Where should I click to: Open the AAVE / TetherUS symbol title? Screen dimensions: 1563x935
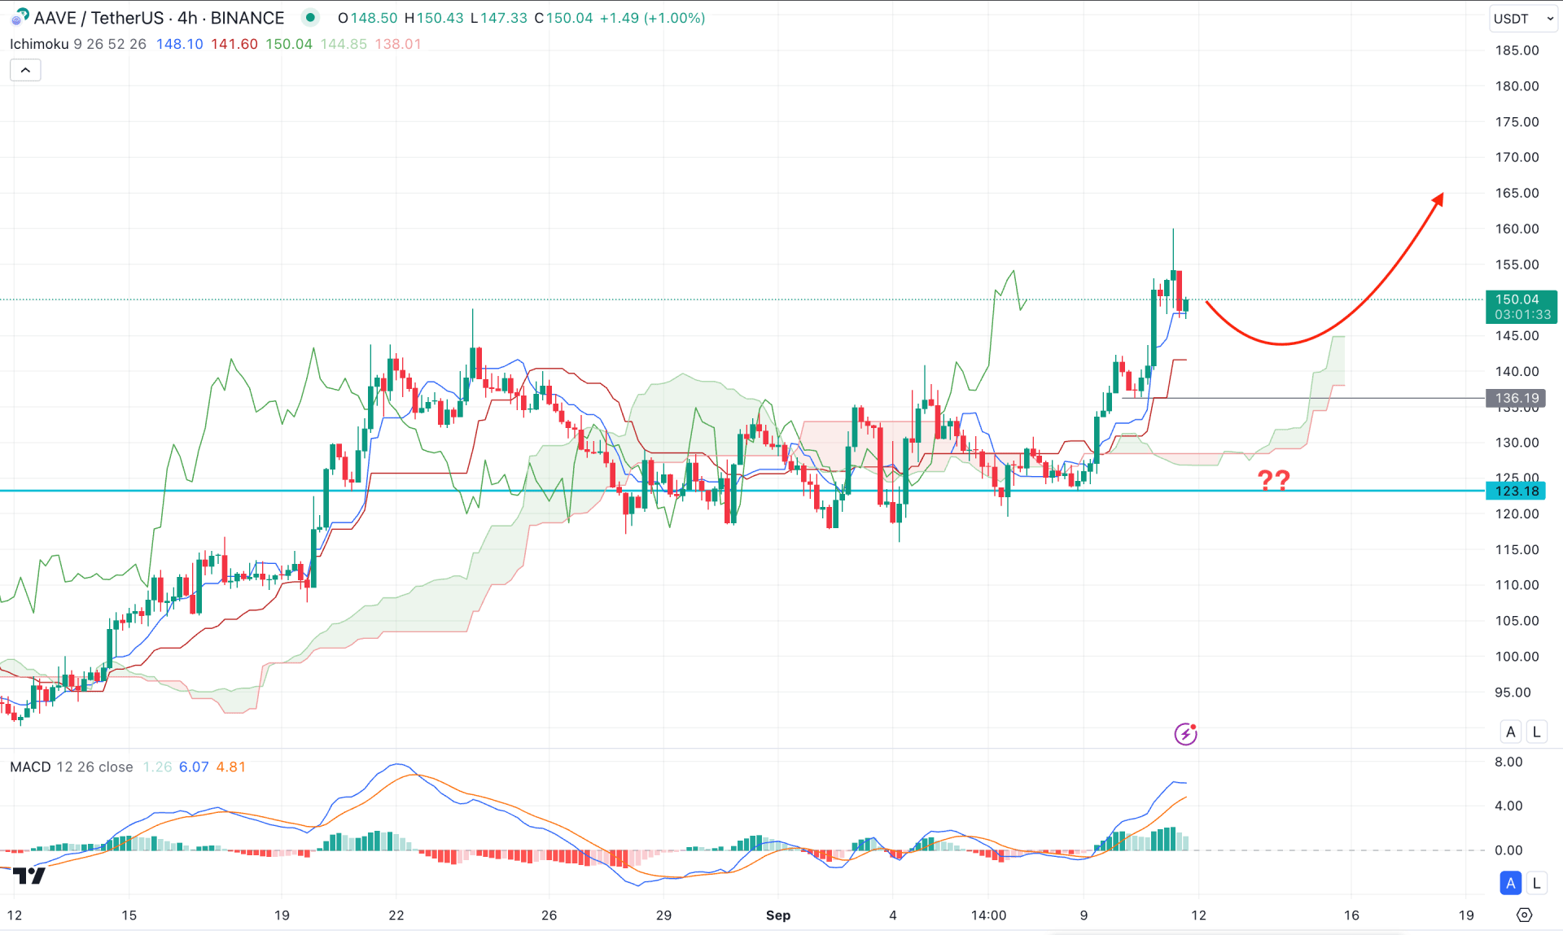(x=159, y=18)
